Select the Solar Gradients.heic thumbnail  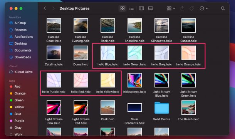pyautogui.click(x=134, y=108)
